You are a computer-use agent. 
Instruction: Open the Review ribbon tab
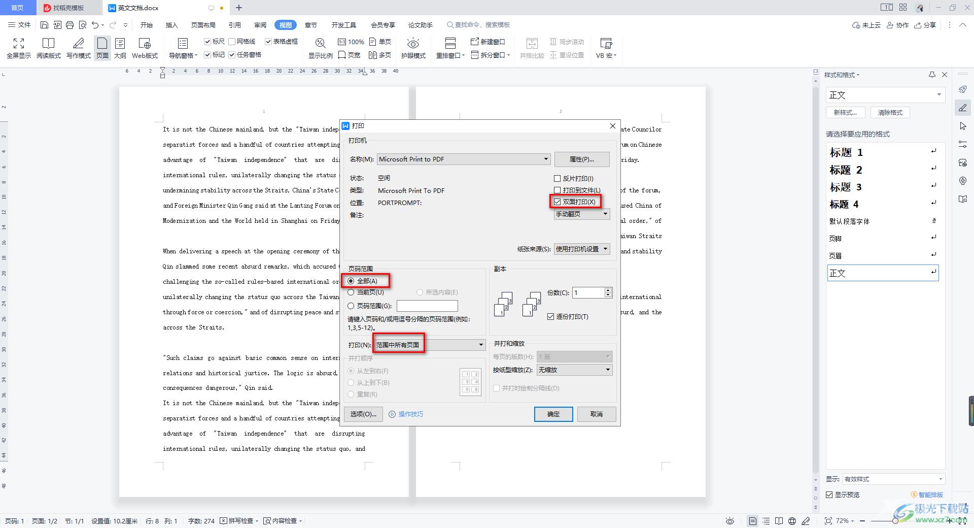coord(260,25)
